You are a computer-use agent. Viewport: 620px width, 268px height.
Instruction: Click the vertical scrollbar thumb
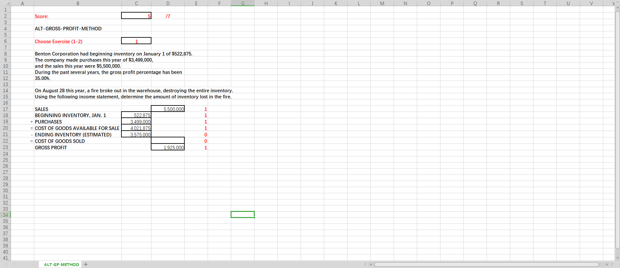(617, 130)
